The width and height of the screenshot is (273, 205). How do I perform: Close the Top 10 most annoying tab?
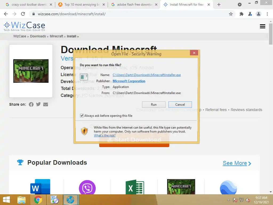coord(104,5)
